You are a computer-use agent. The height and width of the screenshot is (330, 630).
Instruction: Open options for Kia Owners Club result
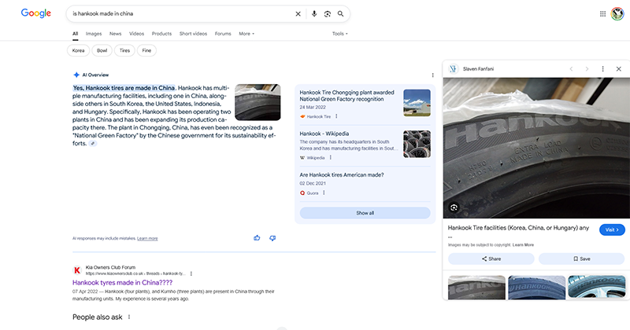coord(191,273)
